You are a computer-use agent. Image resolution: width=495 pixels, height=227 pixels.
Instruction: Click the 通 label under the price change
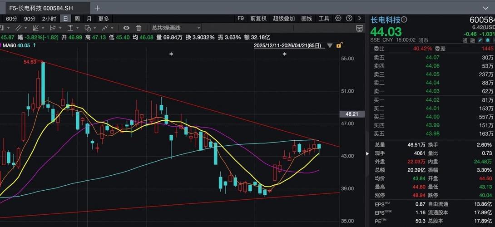click(465, 40)
